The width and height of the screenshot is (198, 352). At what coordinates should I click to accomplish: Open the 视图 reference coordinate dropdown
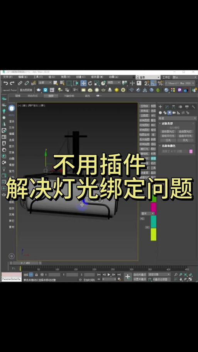[x=113, y=83]
